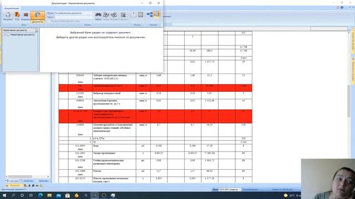Click Полный доступ in the status bar
Screen dimensions: 355x199
[x=250, y=190]
